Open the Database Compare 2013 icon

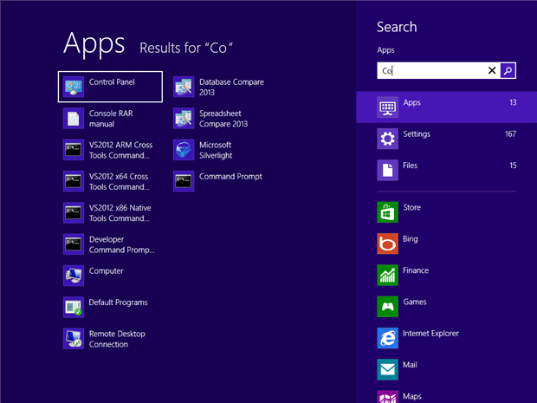184,87
